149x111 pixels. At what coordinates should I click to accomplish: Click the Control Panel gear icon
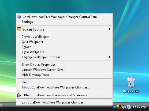19,17
